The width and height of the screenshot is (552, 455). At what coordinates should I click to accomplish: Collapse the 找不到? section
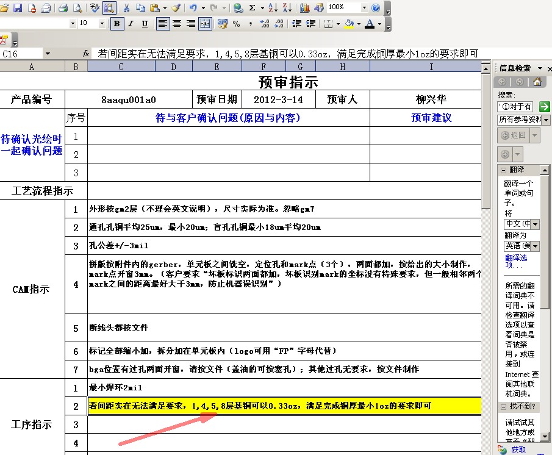tap(503, 407)
